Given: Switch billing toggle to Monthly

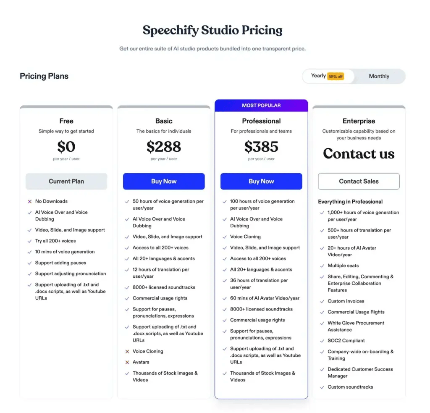Looking at the screenshot, I should [379, 76].
